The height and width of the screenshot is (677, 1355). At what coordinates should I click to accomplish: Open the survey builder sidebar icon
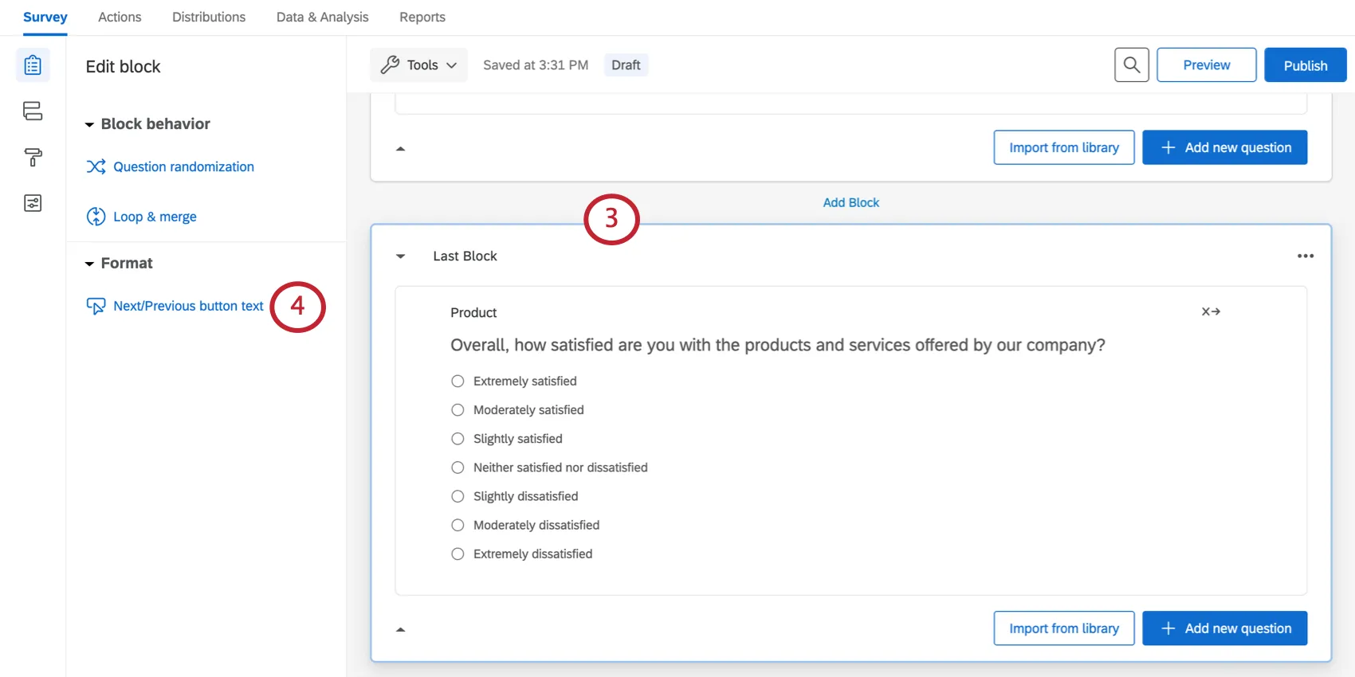tap(33, 65)
